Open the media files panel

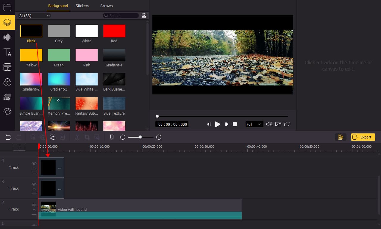coord(7,7)
